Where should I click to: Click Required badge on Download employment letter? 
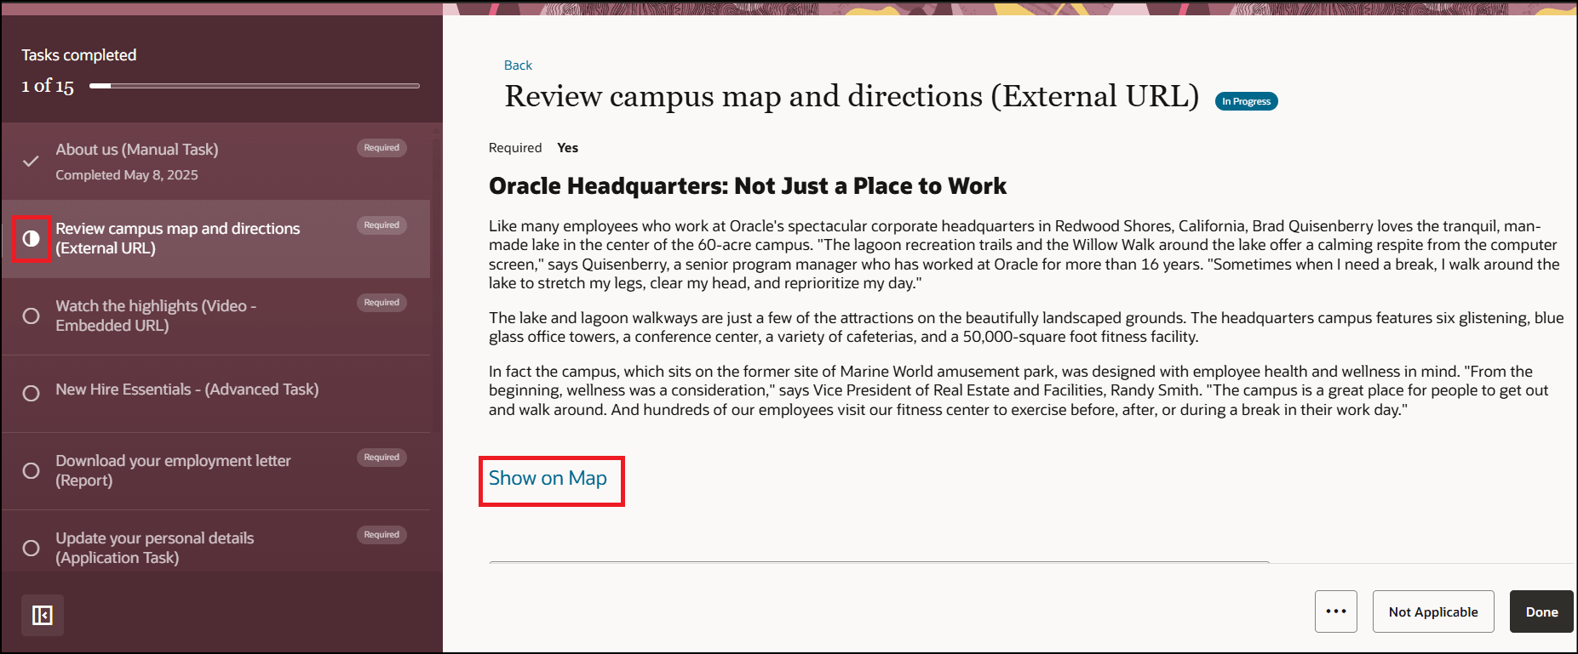(382, 458)
